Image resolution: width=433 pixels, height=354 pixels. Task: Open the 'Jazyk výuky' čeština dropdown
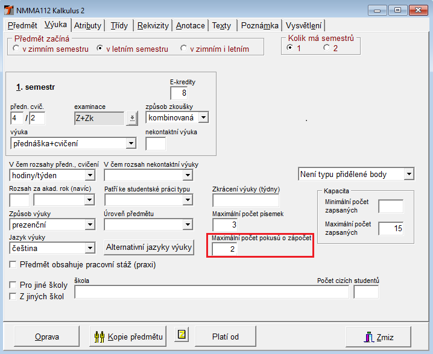click(x=90, y=247)
